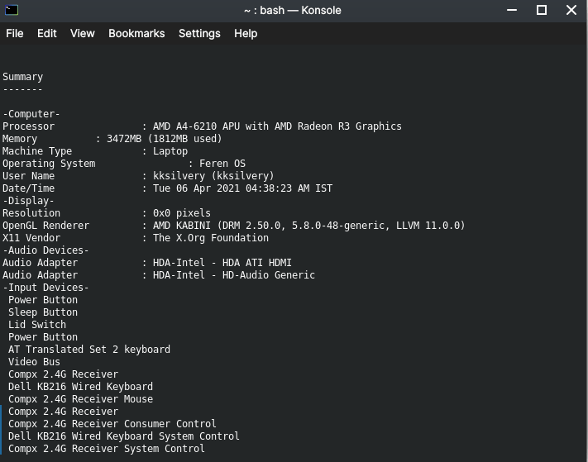588x462 pixels.
Task: Minimize the Konsole window
Action: coord(512,10)
